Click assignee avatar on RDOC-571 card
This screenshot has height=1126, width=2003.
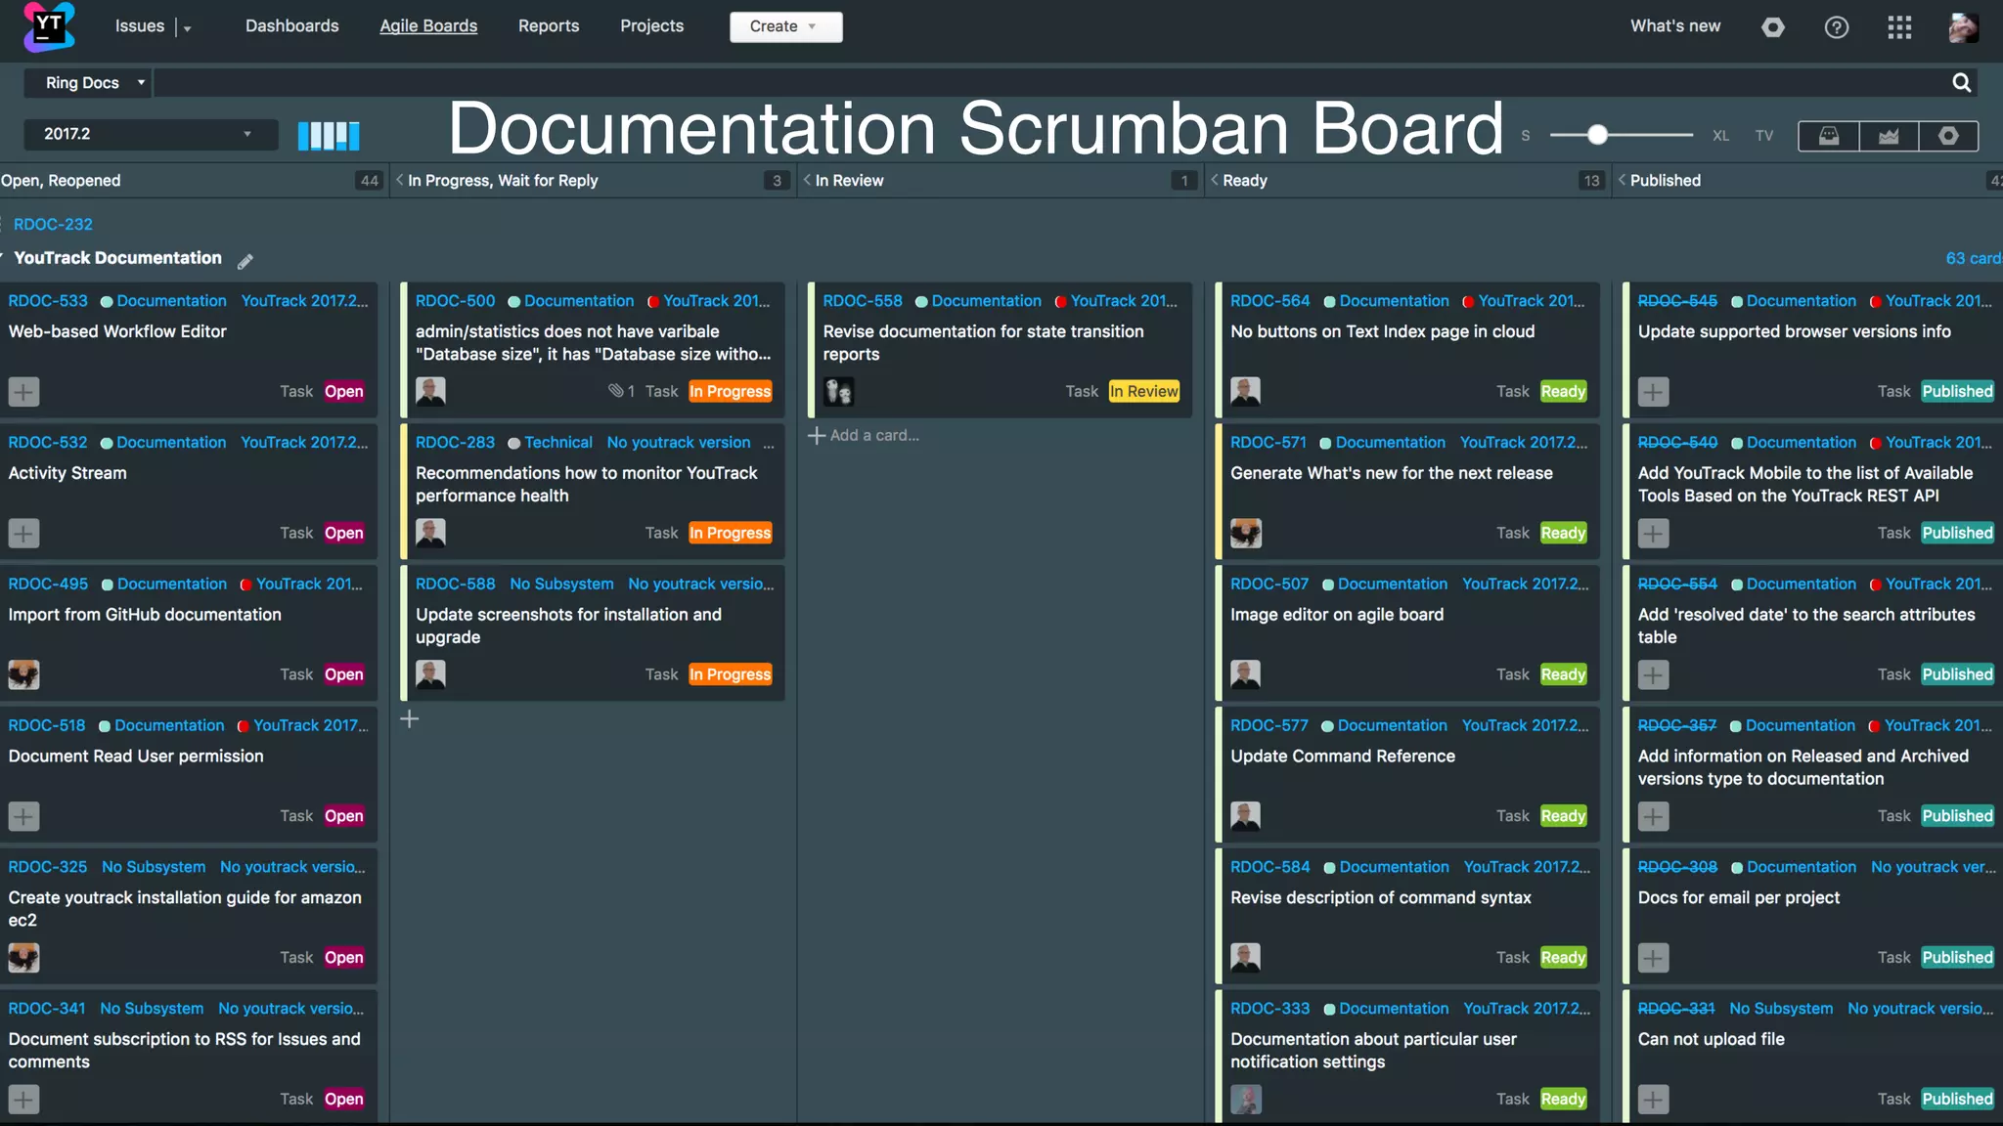tap(1246, 534)
